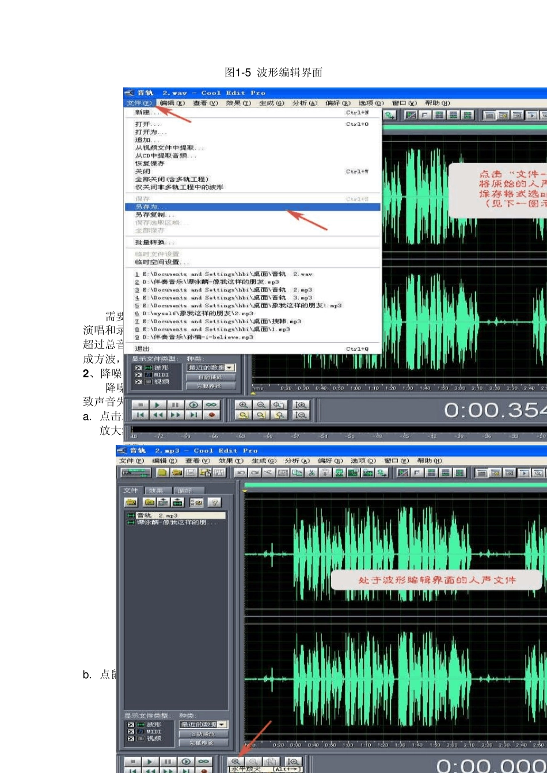Click Zoom to Selection icon in 2.wav window
Image resolution: width=547 pixels, height=773 pixels.
click(x=244, y=415)
